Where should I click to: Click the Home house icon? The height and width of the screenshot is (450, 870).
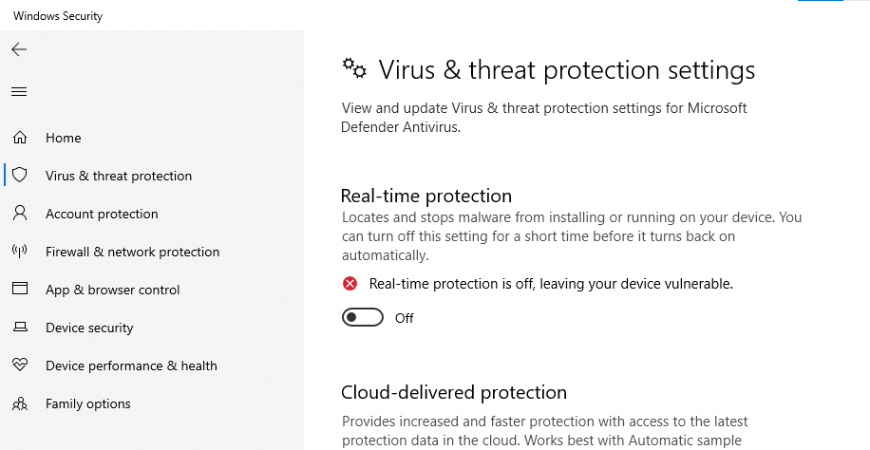pyautogui.click(x=19, y=138)
